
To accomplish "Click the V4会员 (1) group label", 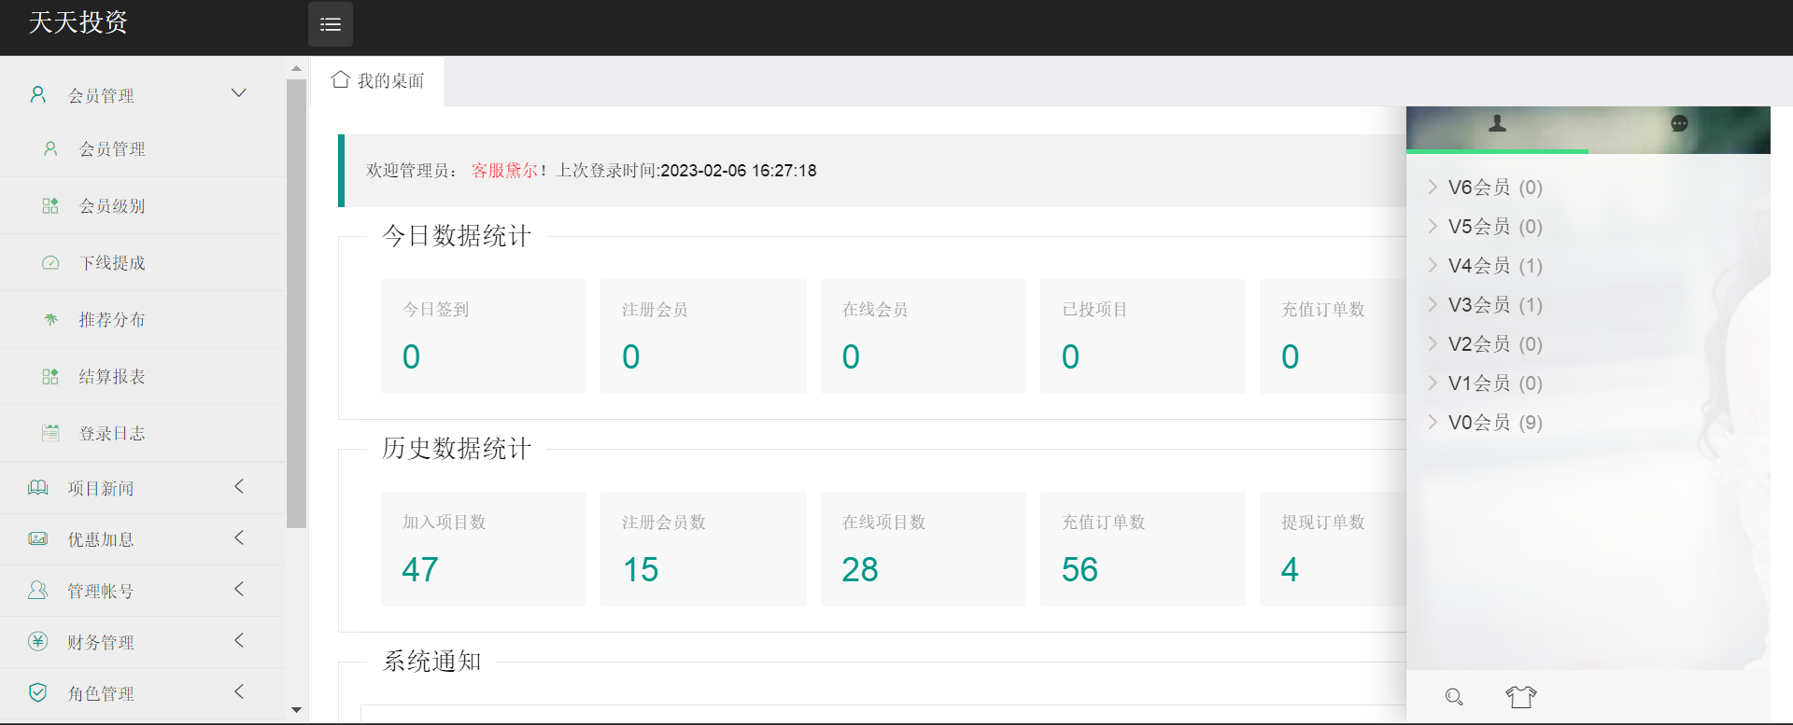I will tap(1495, 266).
